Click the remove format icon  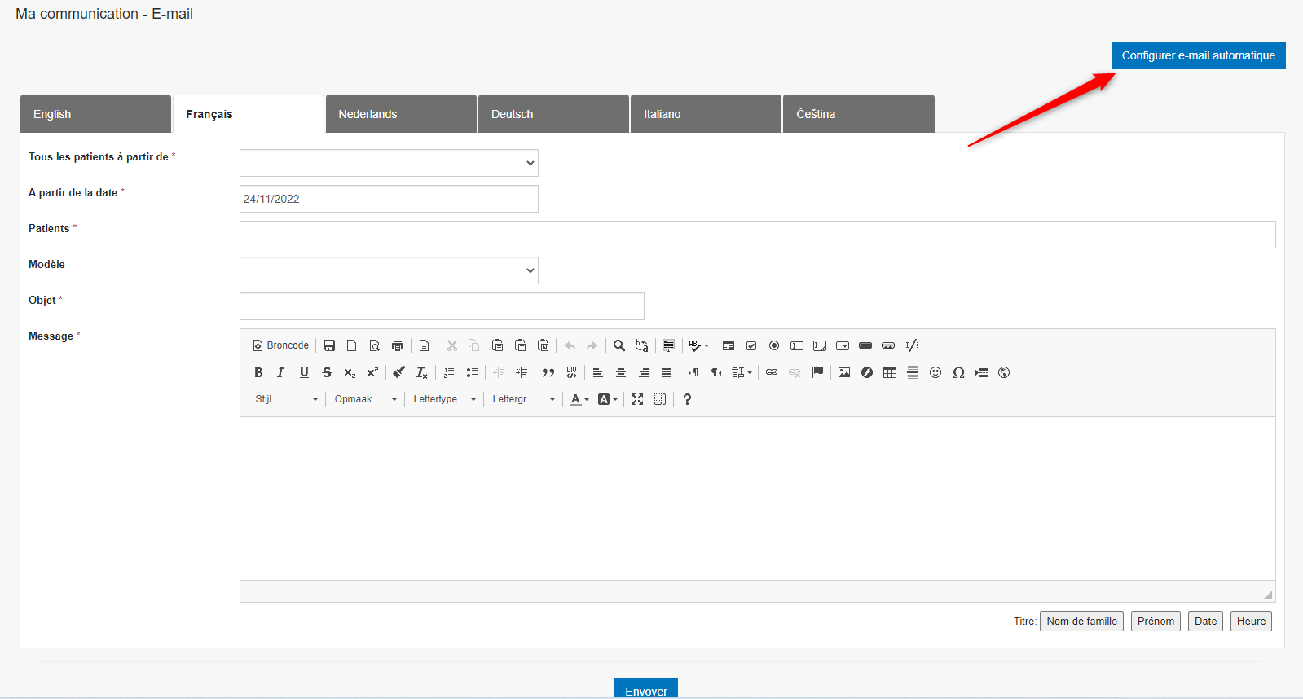point(421,372)
